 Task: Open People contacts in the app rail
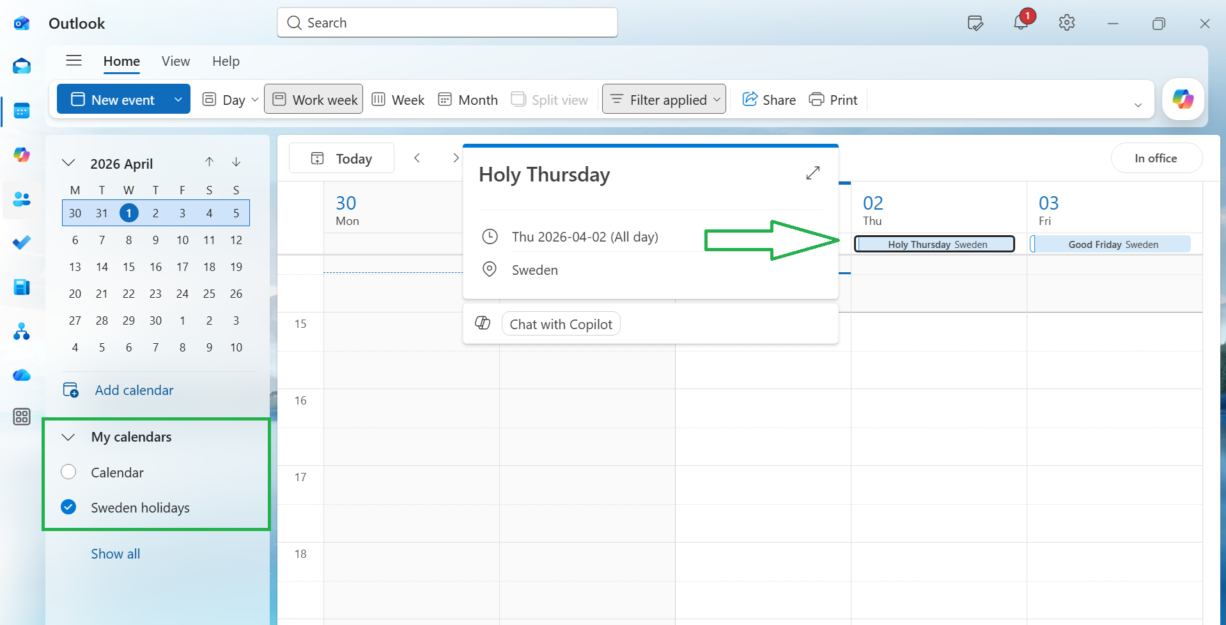click(22, 199)
